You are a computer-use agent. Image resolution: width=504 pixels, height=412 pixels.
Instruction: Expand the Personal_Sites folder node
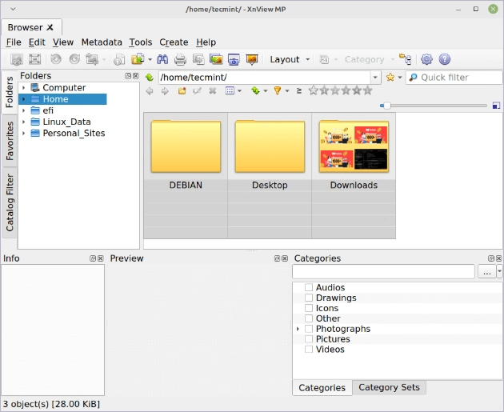click(23, 133)
